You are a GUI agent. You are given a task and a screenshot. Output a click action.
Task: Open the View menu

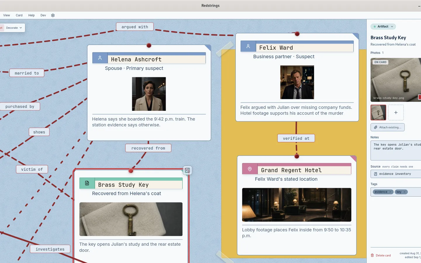pyautogui.click(x=6, y=15)
